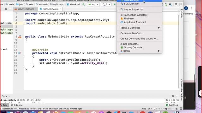
Task: Open Build panel settings gear
Action: [x=173, y=96]
